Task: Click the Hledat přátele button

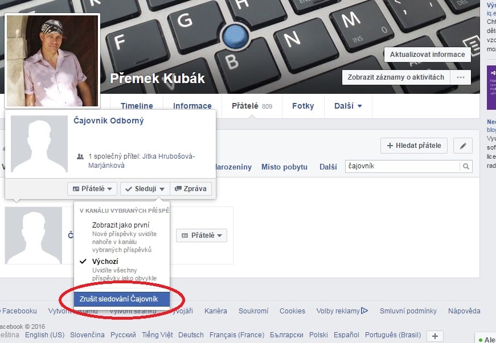Action: click(x=414, y=146)
